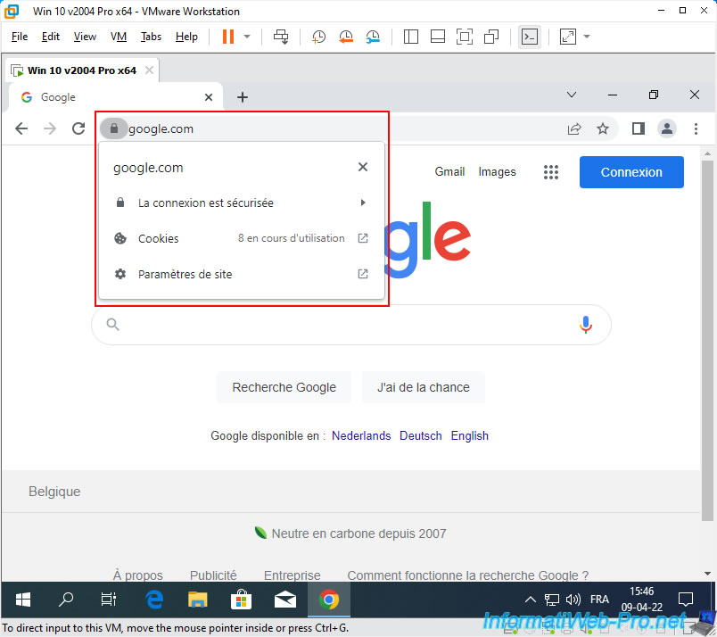Share this page icon in Chrome

[574, 129]
